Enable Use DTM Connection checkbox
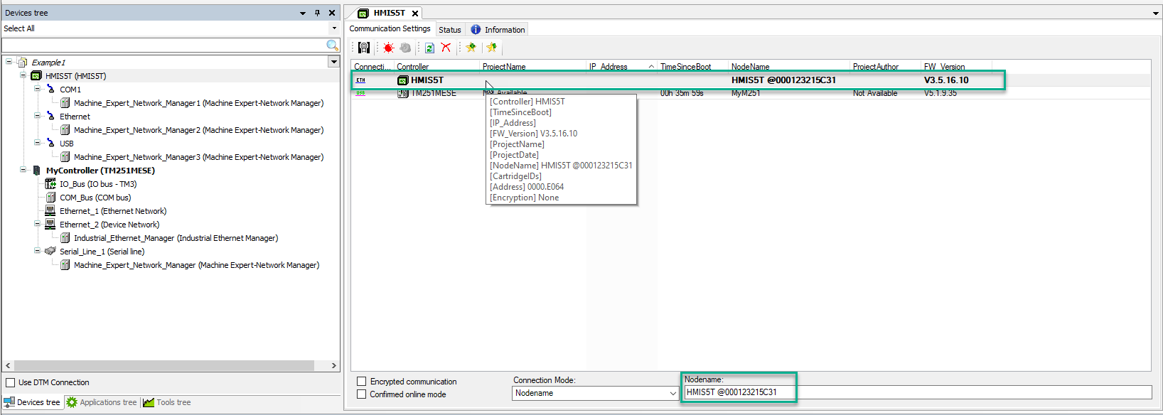1163x415 pixels. [x=11, y=382]
